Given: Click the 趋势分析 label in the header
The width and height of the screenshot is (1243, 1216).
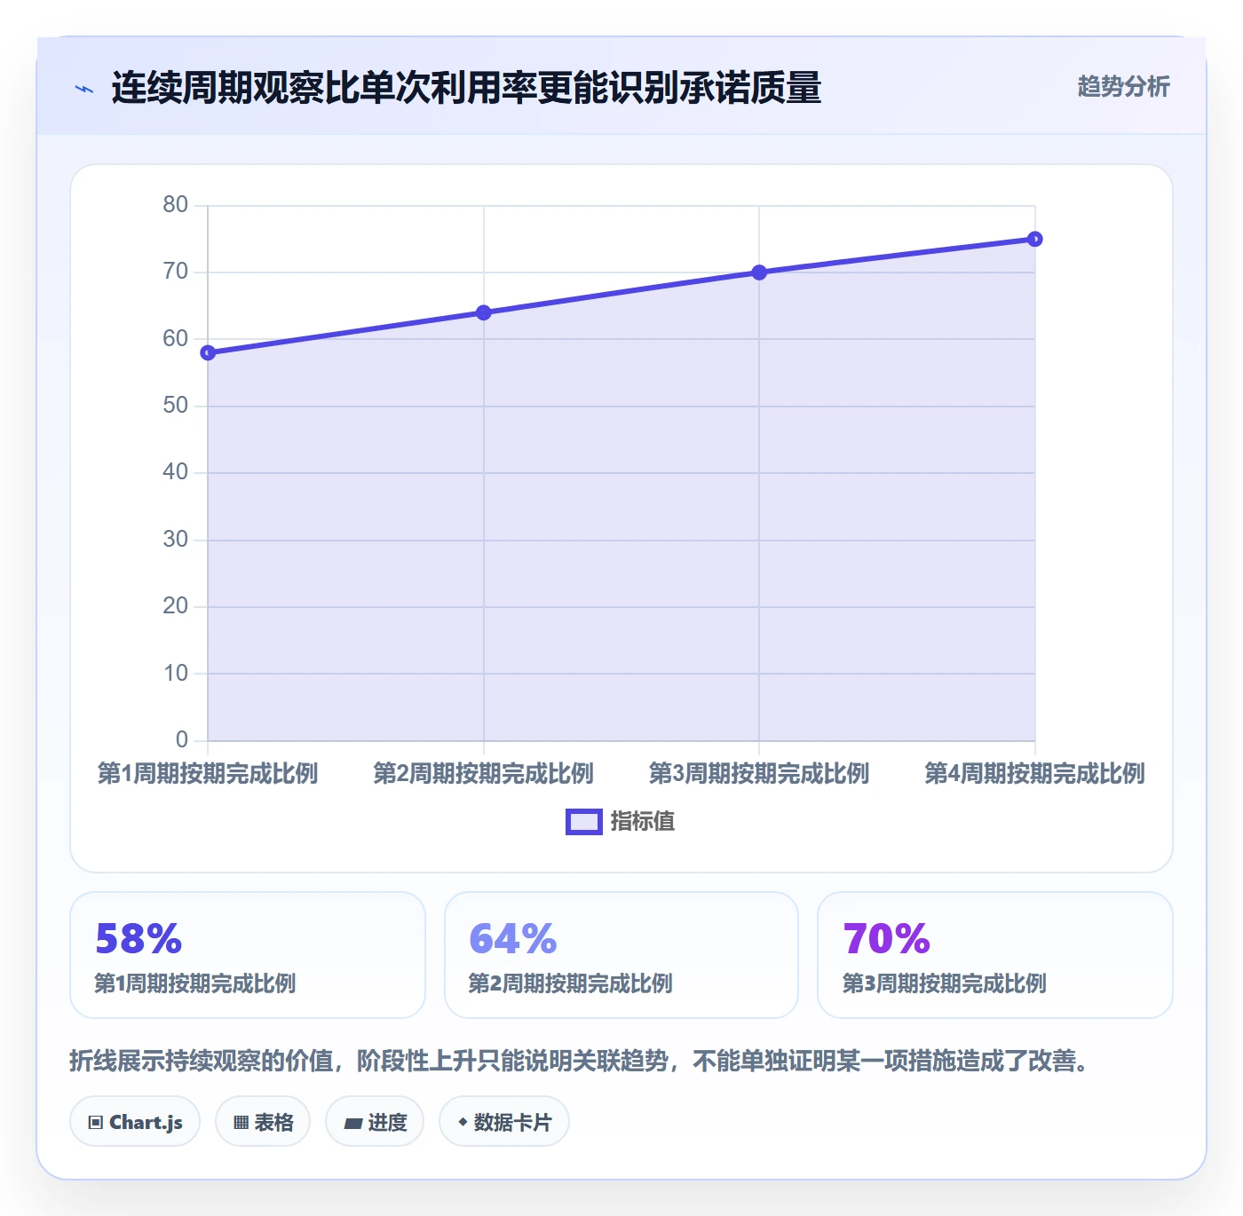Looking at the screenshot, I should (x=1123, y=86).
